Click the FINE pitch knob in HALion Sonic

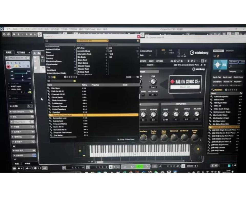pos(153,81)
